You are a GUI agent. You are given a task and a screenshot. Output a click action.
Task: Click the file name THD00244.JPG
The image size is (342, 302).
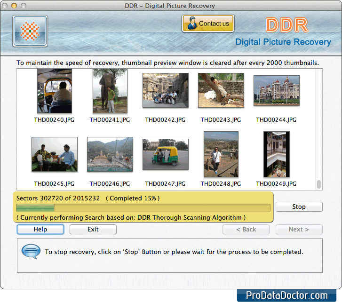click(276, 119)
